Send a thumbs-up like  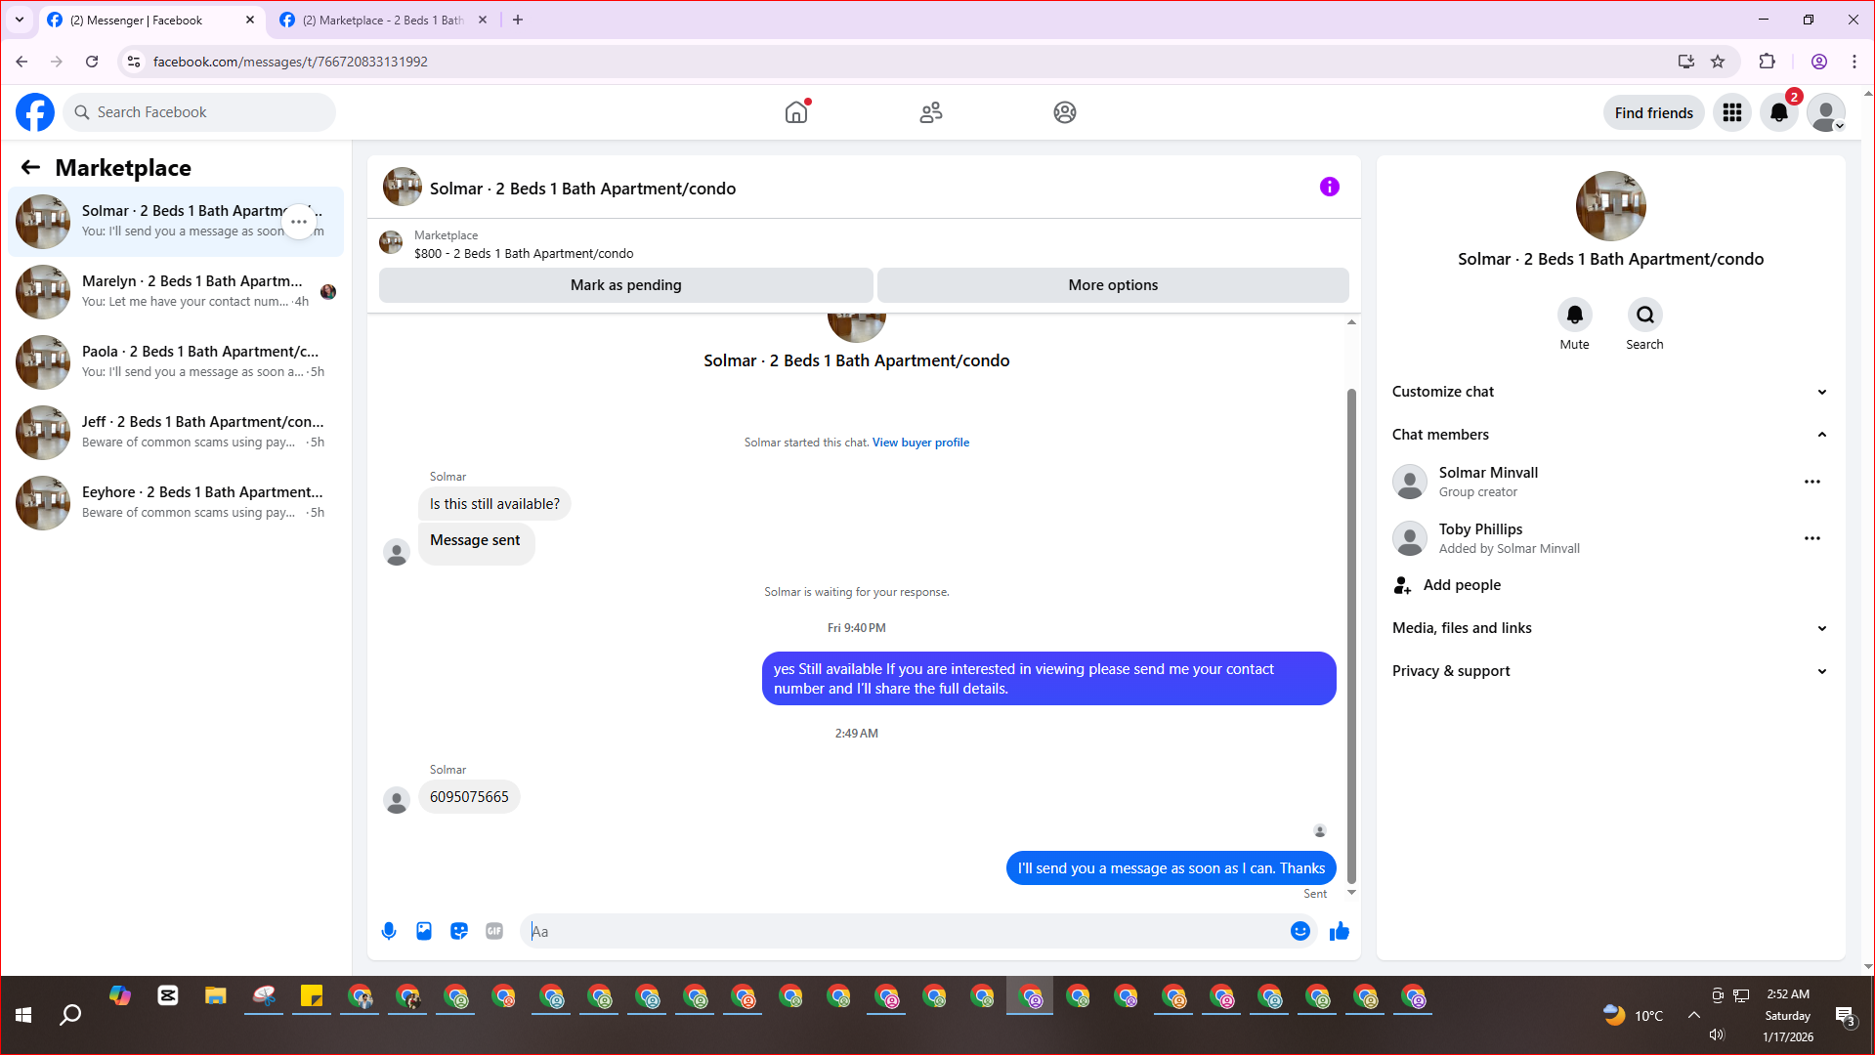tap(1340, 931)
